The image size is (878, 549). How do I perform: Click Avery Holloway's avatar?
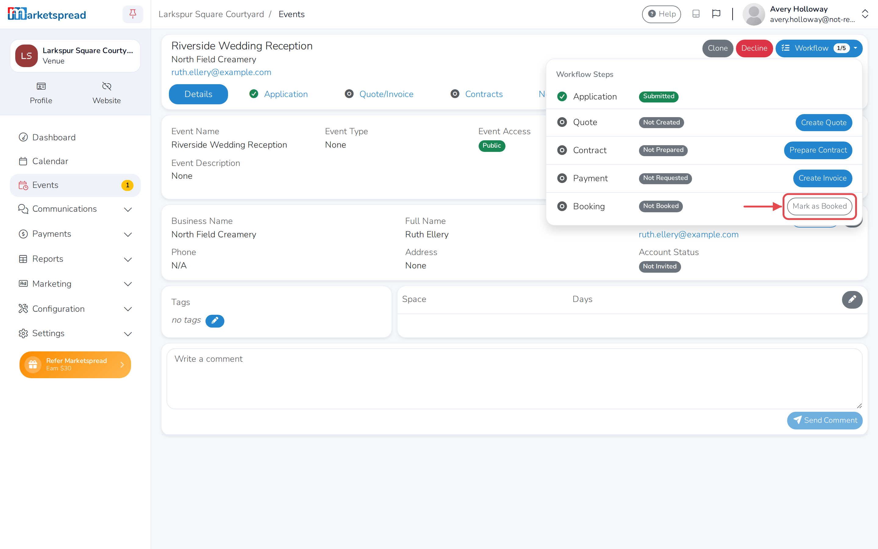754,14
